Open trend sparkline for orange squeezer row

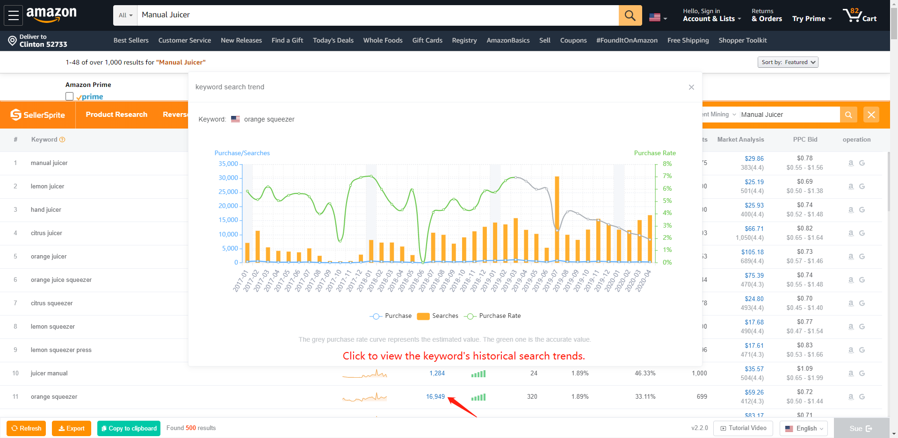pos(365,397)
